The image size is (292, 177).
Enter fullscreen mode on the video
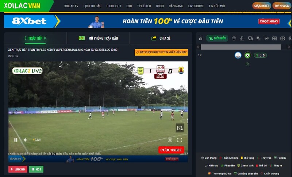(180, 140)
